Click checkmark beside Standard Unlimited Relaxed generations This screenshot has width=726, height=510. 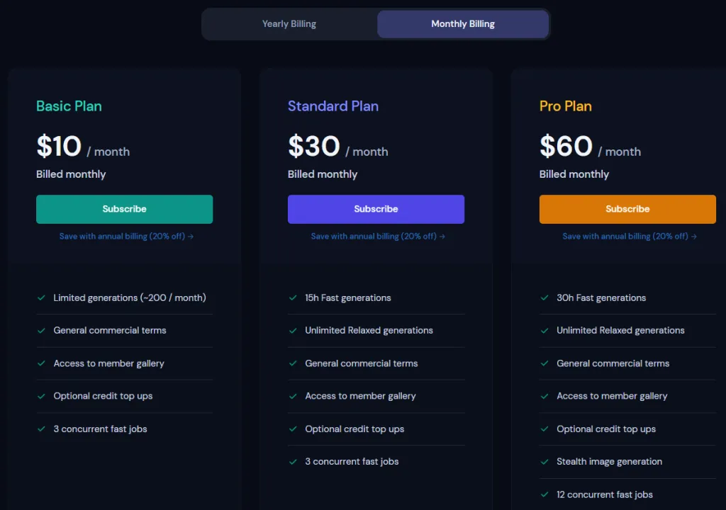(x=293, y=331)
